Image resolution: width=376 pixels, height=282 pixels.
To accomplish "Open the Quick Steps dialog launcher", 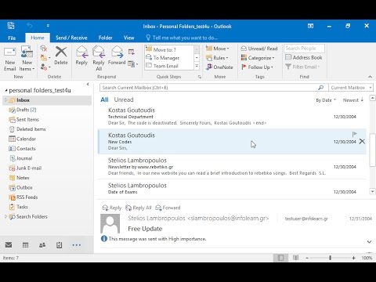I will [x=200, y=77].
